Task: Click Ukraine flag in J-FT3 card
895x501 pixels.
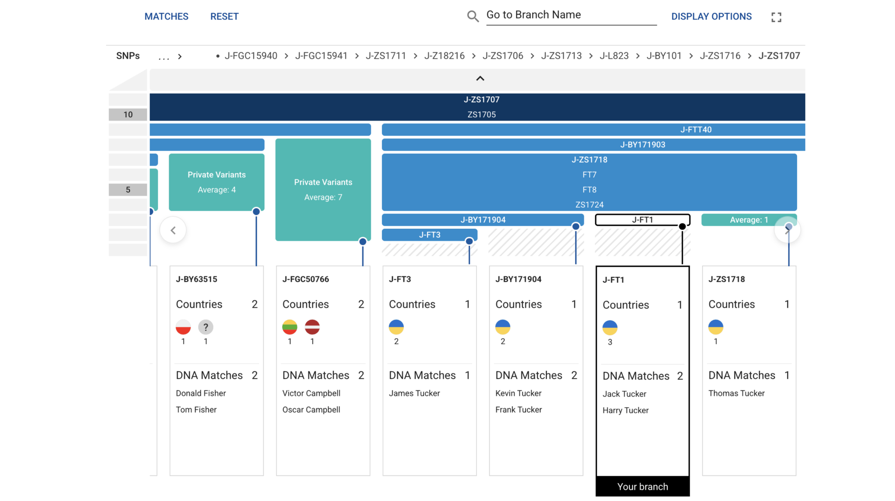Action: pos(396,327)
